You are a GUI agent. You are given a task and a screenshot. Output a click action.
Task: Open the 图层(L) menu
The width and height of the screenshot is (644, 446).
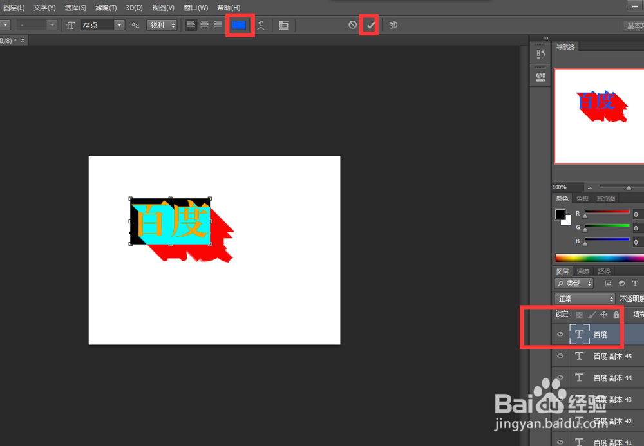[14, 7]
